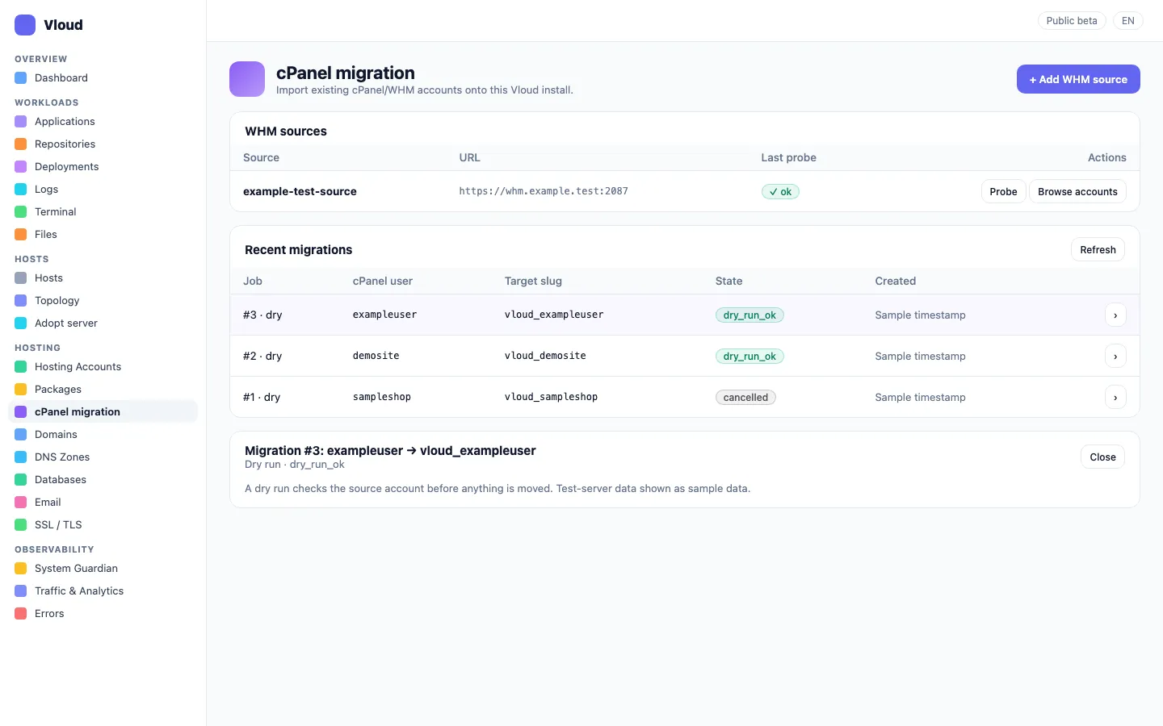1163x726 pixels.
Task: Click the Repositories sidebar icon
Action: pos(21,144)
